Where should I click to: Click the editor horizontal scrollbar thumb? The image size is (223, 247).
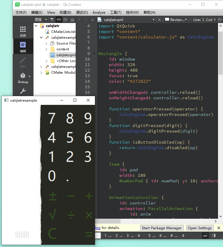tap(108, 221)
